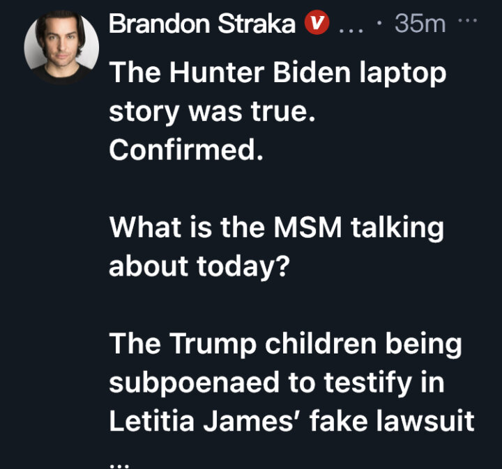
Task: Click the dot separator before 35m
Action: click(379, 23)
